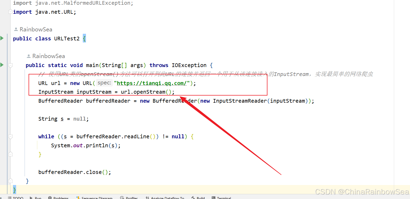410x199 pixels.
Task: Collapse the main method fold marker
Action: coord(10,65)
